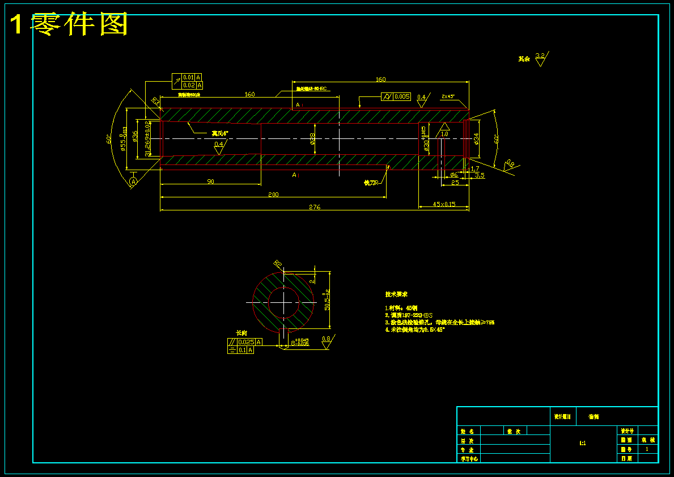Select the '姓名' title block label
The width and height of the screenshot is (674, 477).
click(x=468, y=432)
